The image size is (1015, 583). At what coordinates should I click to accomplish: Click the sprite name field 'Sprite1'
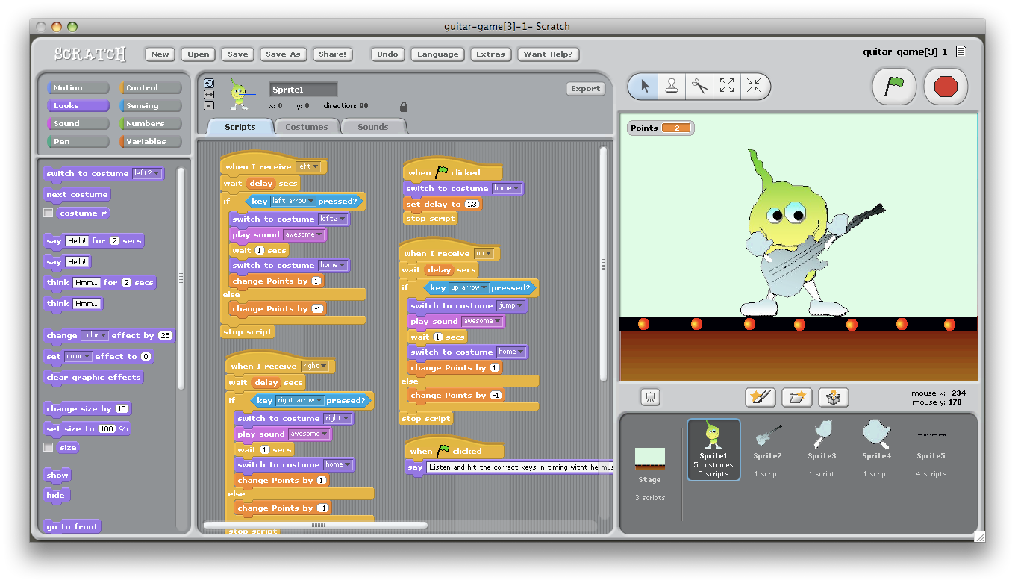coord(303,90)
